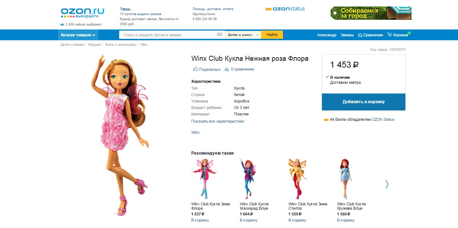The width and height of the screenshot is (458, 228).
Task: Click the К сравнению scales icon
Action: 227,69
